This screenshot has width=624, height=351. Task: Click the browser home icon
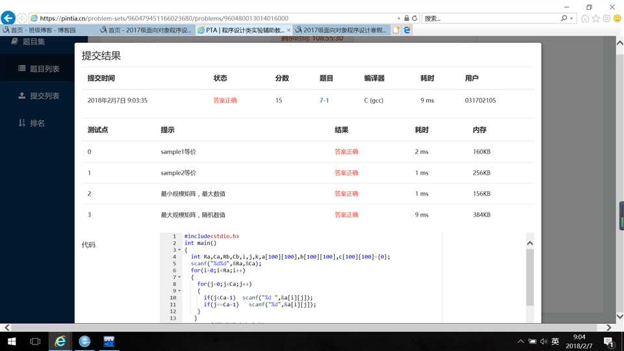coord(585,18)
